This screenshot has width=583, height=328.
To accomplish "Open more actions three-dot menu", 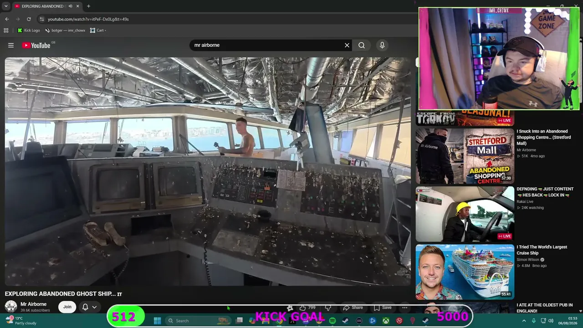I will pyautogui.click(x=404, y=307).
